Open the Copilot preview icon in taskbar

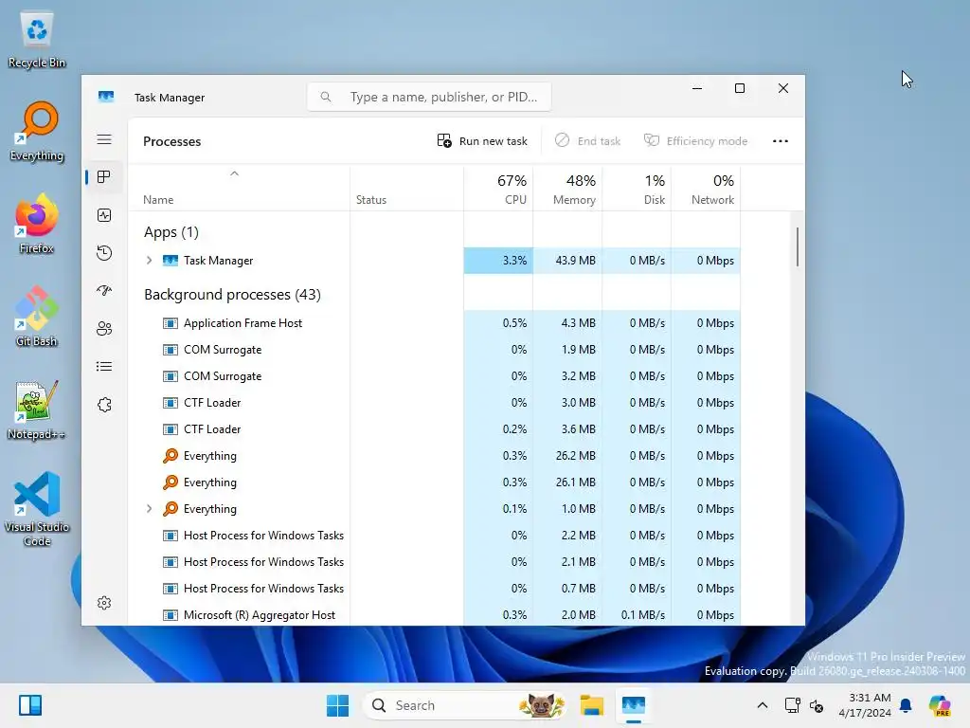pos(941,705)
